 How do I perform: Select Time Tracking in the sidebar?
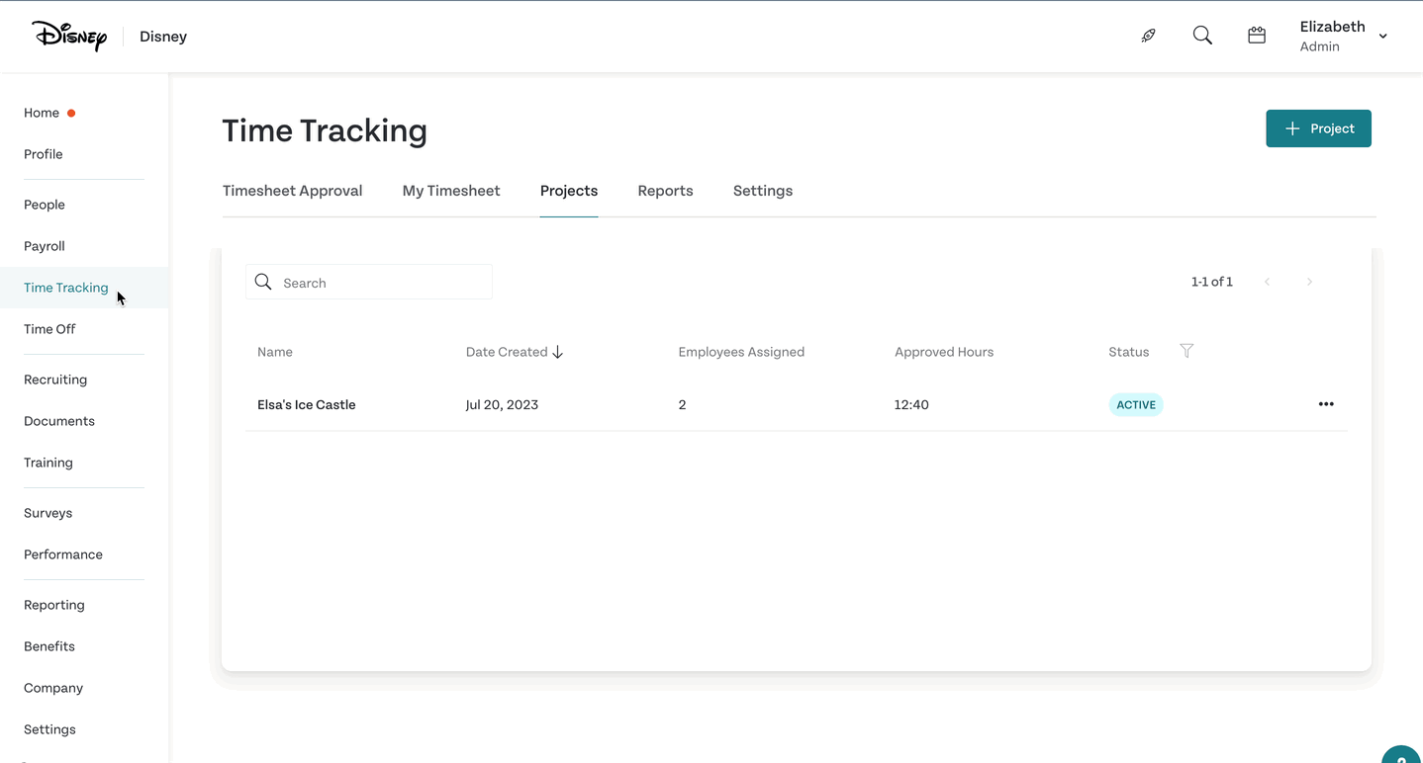pos(66,288)
